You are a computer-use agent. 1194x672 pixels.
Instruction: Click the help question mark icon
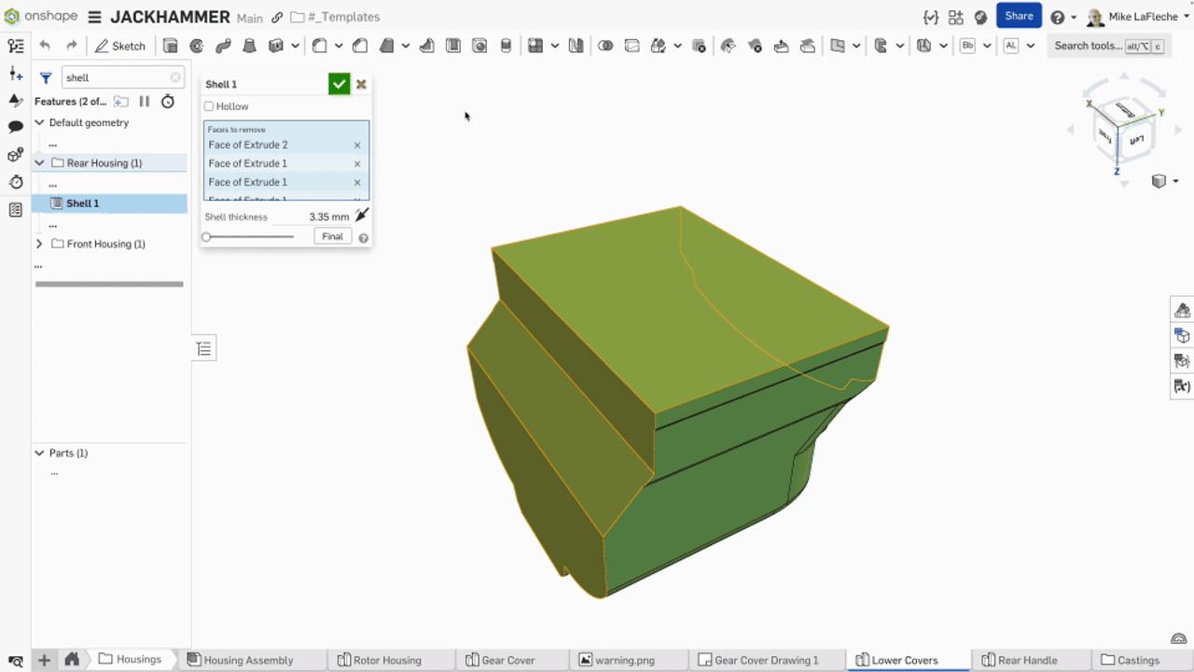[1056, 16]
